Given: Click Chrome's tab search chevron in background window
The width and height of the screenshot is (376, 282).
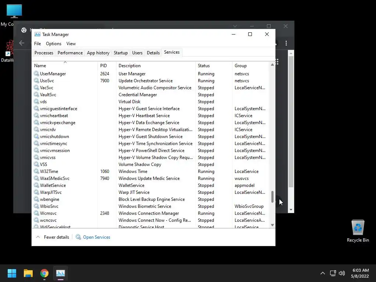Looking at the screenshot, I should tap(235, 26).
